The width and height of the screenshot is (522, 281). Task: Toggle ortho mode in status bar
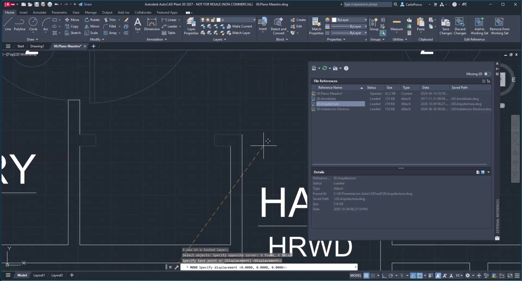pos(384,276)
